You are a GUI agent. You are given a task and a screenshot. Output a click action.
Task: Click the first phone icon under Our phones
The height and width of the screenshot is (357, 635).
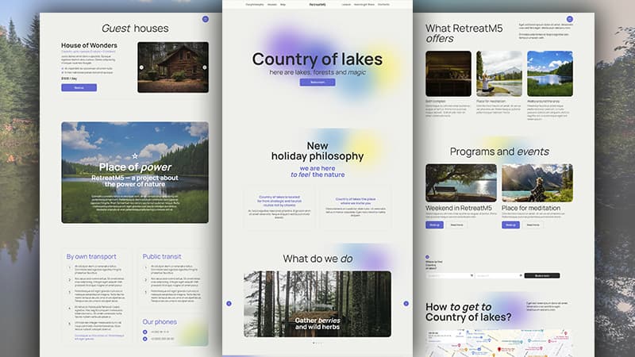point(145,332)
